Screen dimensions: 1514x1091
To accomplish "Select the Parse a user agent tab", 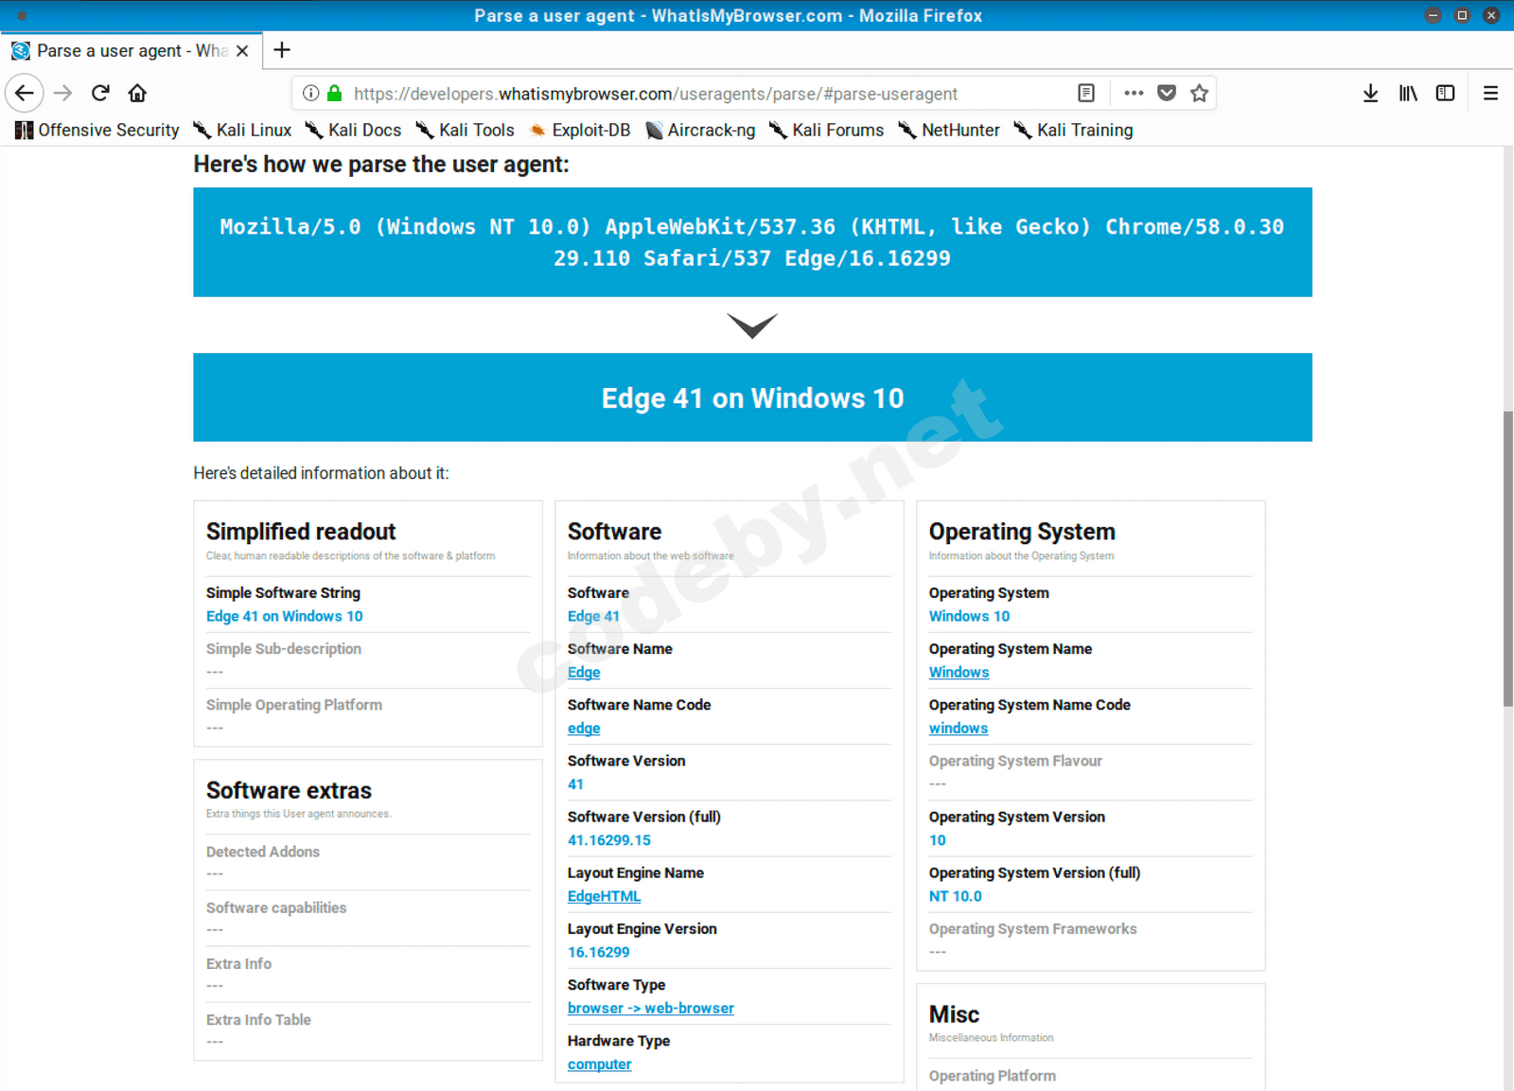I will tap(131, 51).
